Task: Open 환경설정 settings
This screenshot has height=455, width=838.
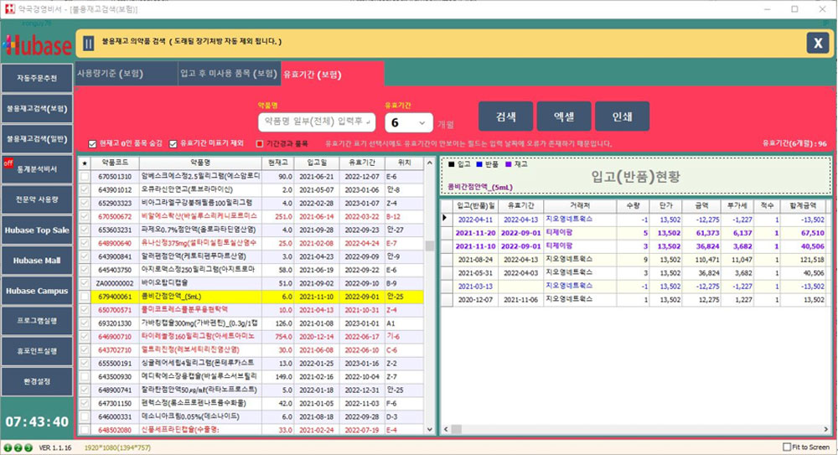Action: coord(37,382)
